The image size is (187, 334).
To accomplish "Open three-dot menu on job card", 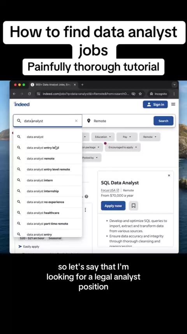I will click(85, 210).
